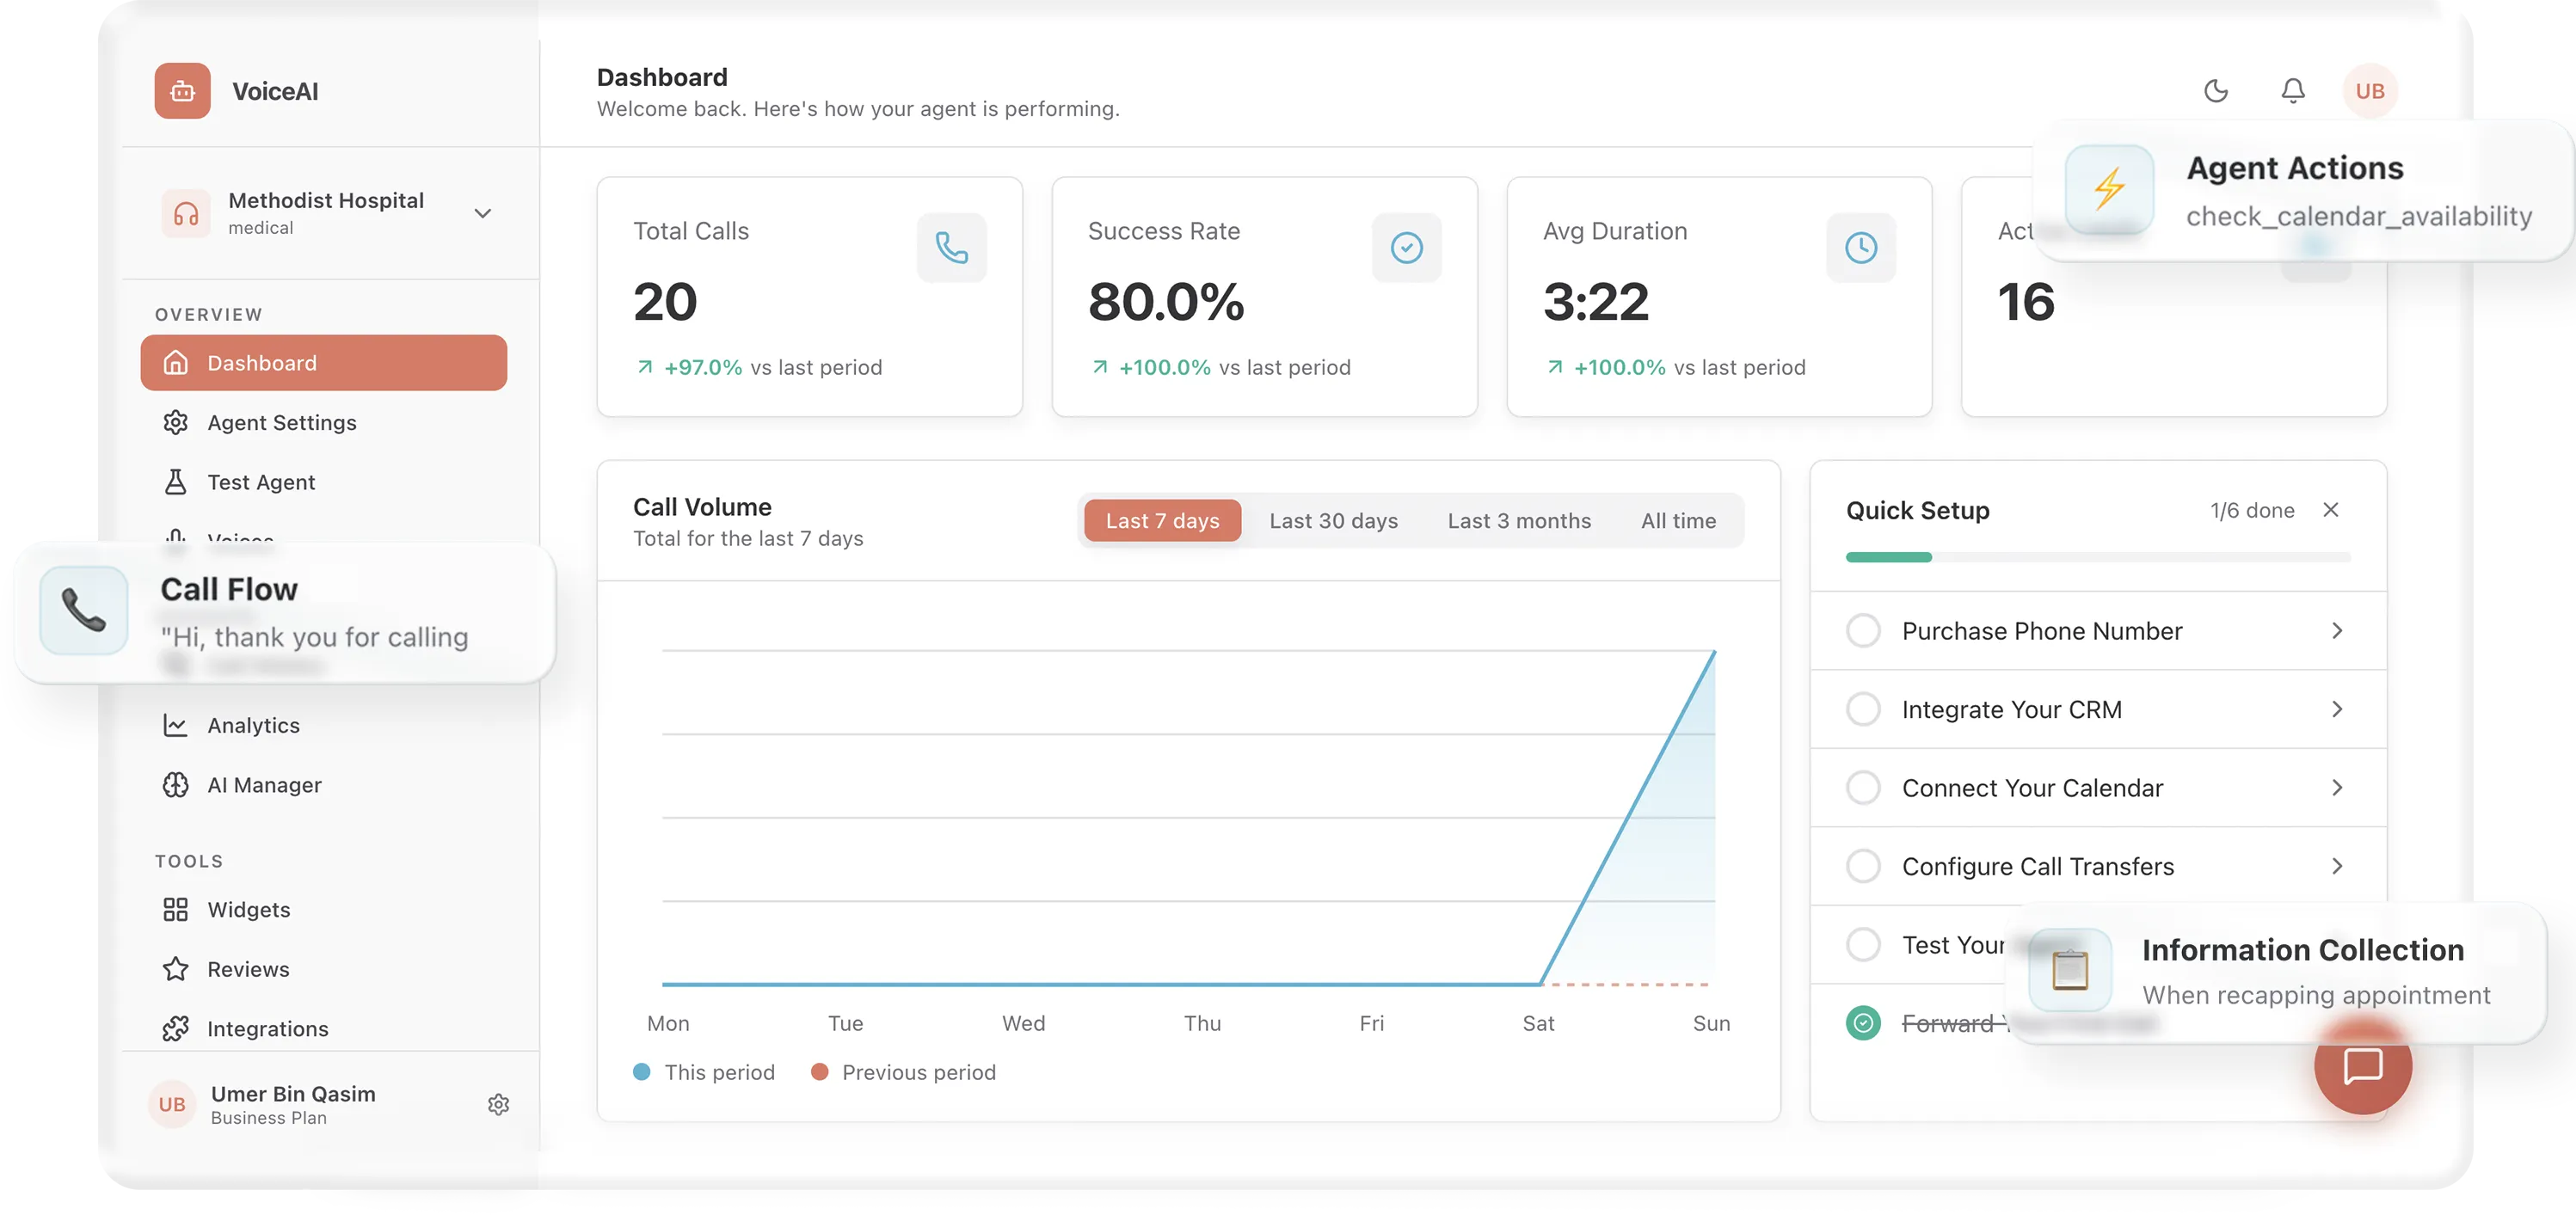2576x1215 pixels.
Task: Open settings gear next to Umer Bin Qasim
Action: point(498,1104)
